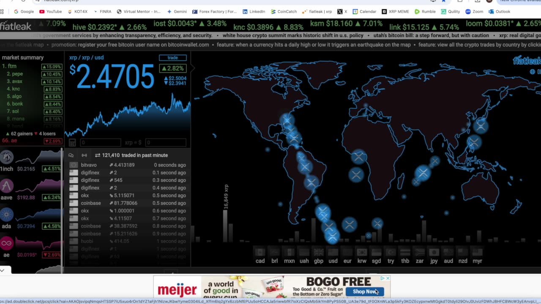Click the myr flag icon

477,252
